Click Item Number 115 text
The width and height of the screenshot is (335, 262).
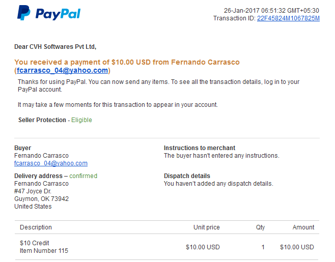tap(44, 251)
